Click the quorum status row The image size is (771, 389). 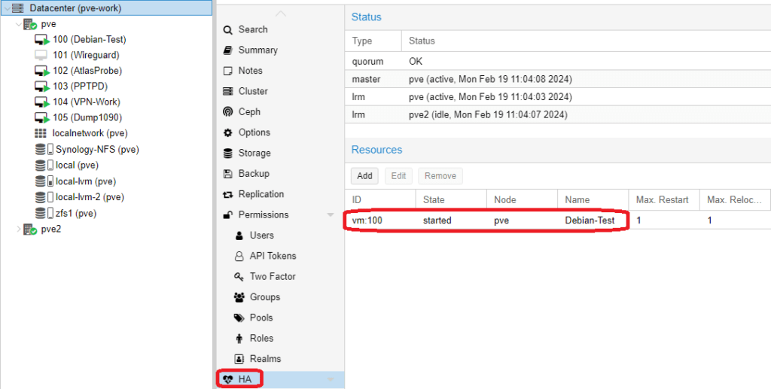pyautogui.click(x=558, y=62)
